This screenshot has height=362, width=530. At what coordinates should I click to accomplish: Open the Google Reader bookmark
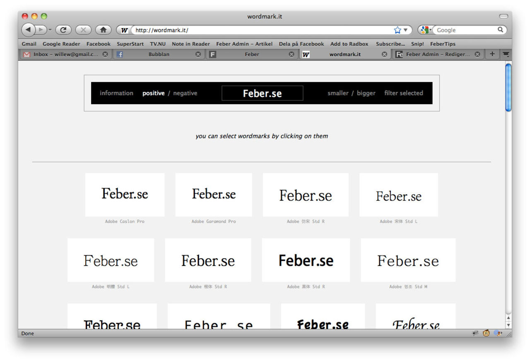point(61,44)
